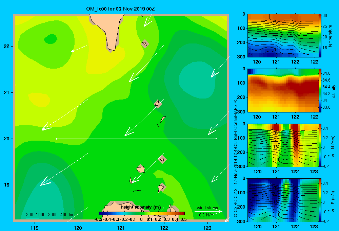
Task: Click the 'vel. N (m/s)' axis label
Action: pos(333,146)
